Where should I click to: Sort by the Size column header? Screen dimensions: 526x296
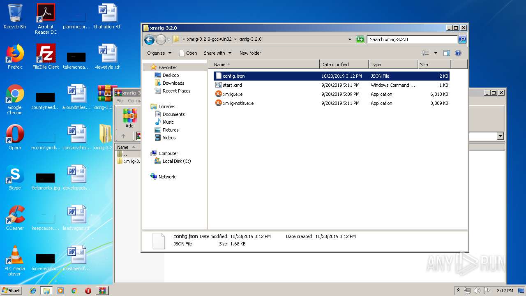pos(434,65)
